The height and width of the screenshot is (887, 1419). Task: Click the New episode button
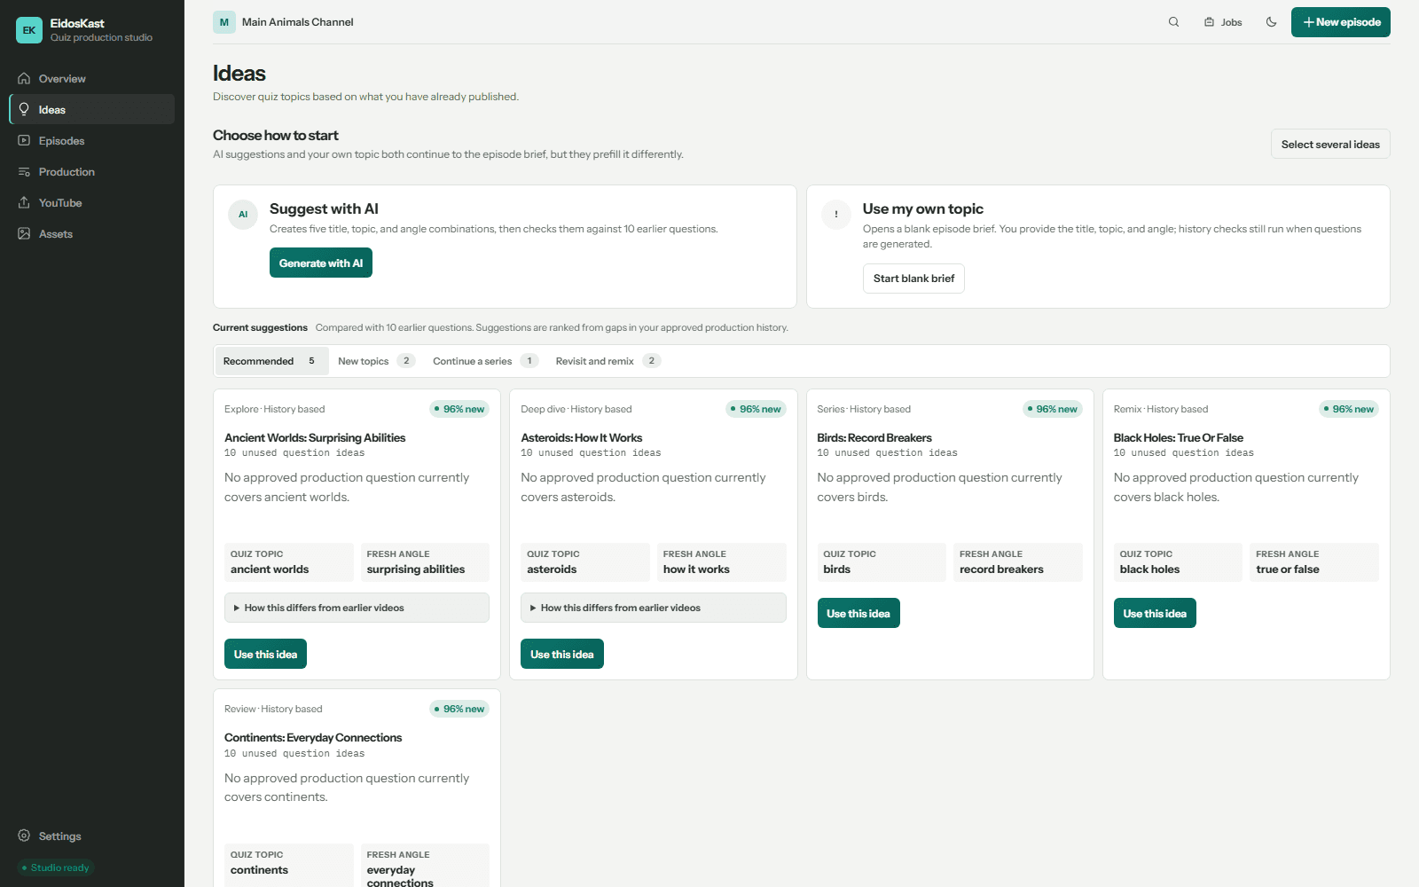(x=1341, y=22)
